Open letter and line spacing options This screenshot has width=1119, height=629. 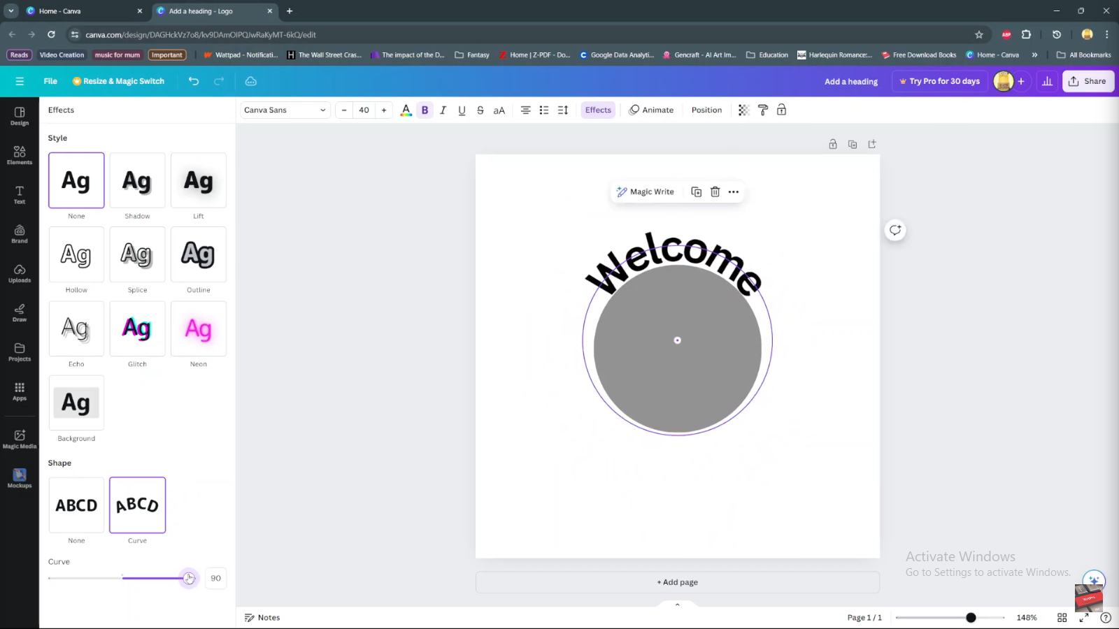click(563, 110)
